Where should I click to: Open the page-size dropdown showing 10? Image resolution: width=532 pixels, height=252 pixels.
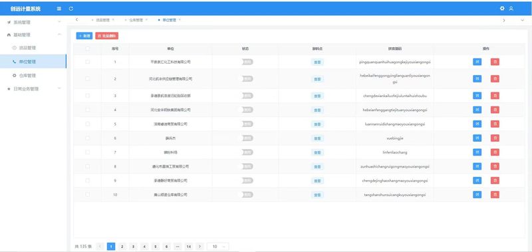click(x=218, y=247)
